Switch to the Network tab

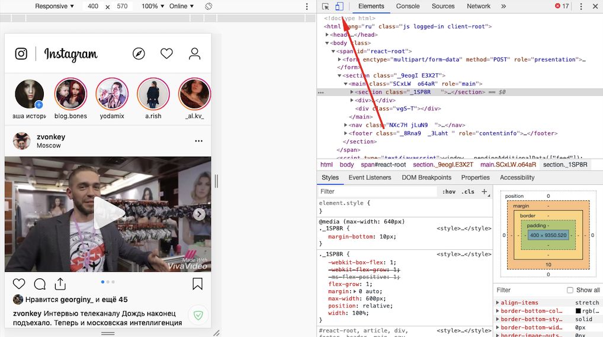(479, 6)
